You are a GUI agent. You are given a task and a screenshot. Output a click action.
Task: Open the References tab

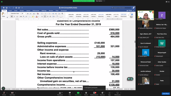coord(36,11)
